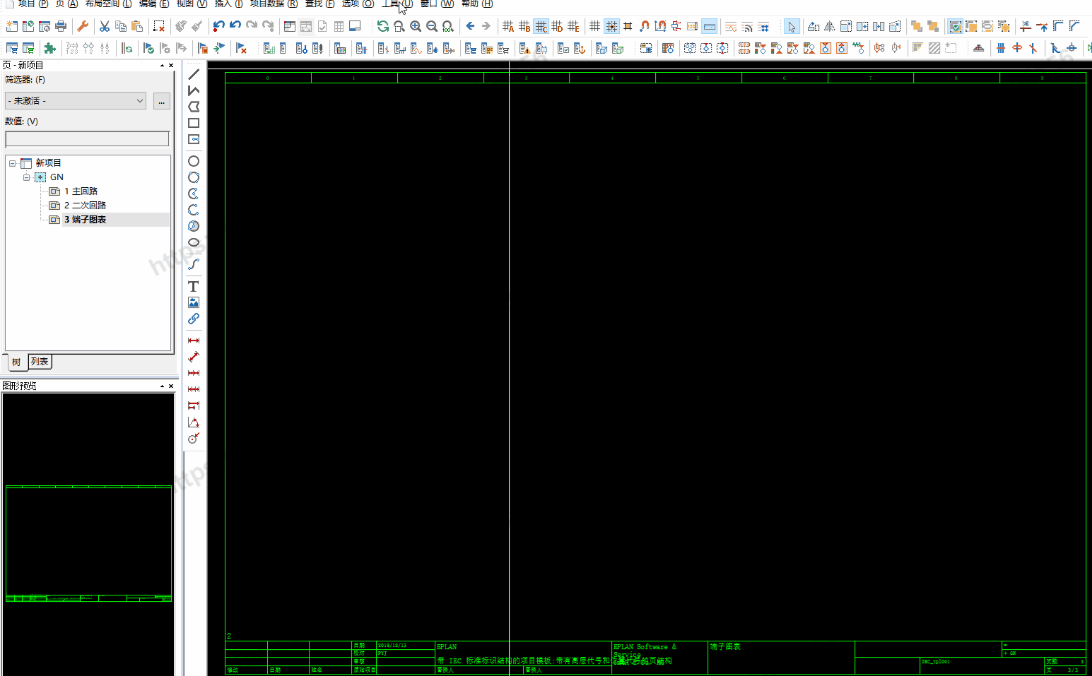Toggle Grid C size button
1092x676 pixels.
point(541,26)
